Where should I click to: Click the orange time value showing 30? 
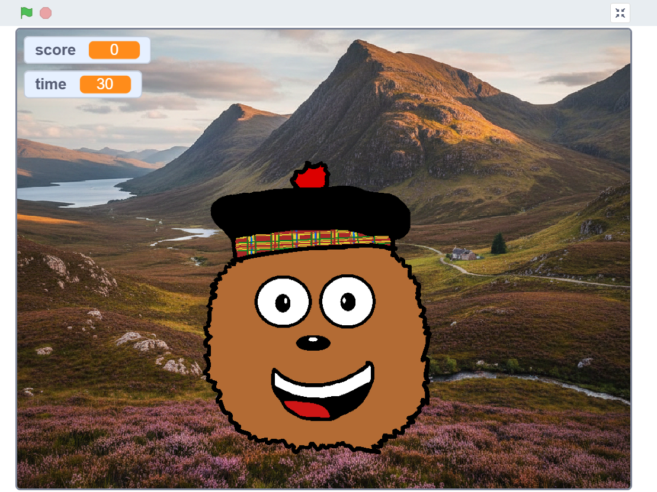coord(105,85)
